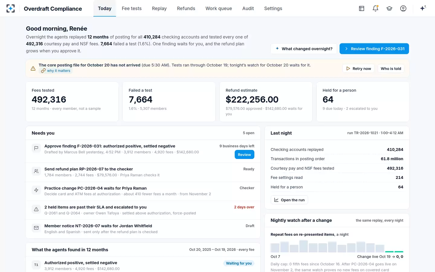Click the Refund estimate $222,256.00 card
Image resolution: width=435 pixels, height=272 pixels.
pyautogui.click(x=266, y=102)
